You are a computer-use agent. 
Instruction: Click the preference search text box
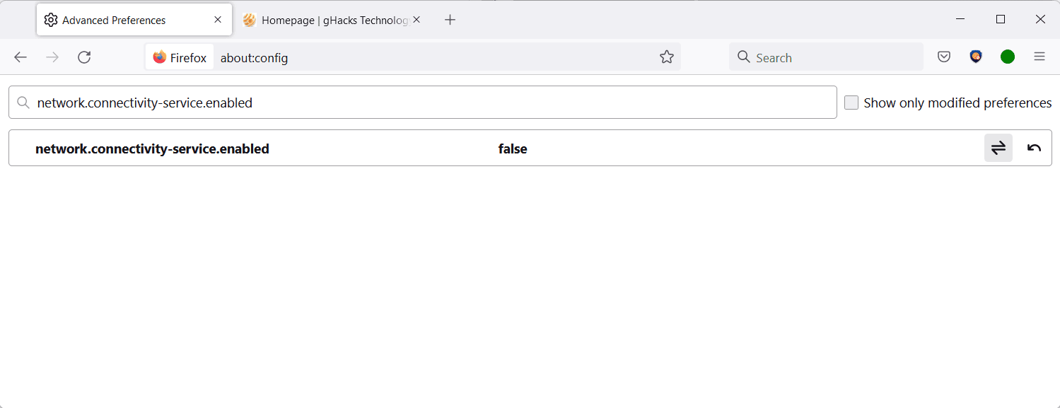(x=424, y=102)
